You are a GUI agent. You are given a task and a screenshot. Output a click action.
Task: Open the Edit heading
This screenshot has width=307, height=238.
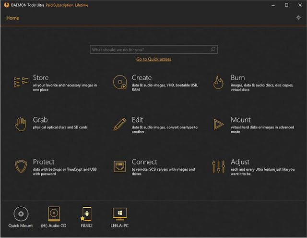click(138, 120)
